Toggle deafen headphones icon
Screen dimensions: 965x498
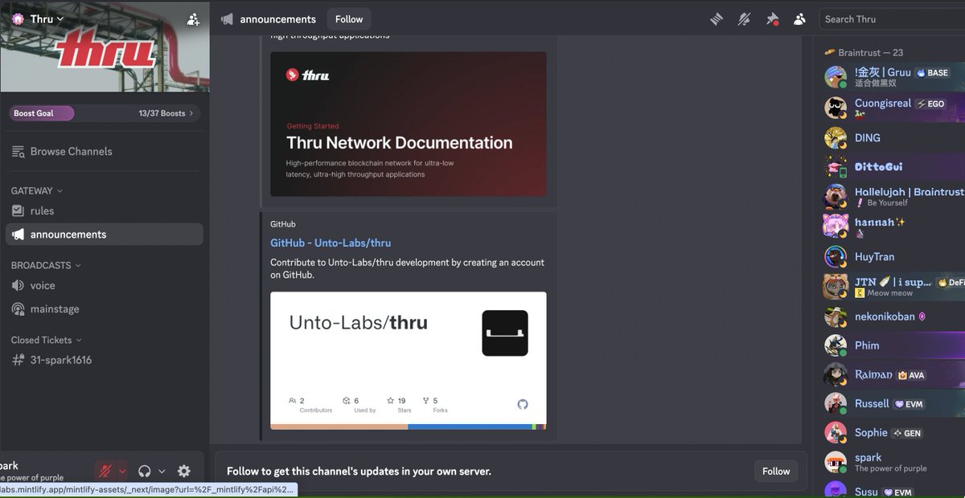click(145, 471)
